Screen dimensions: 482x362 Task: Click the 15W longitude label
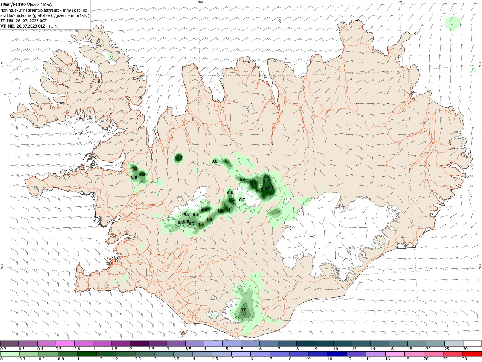coord(399,2)
